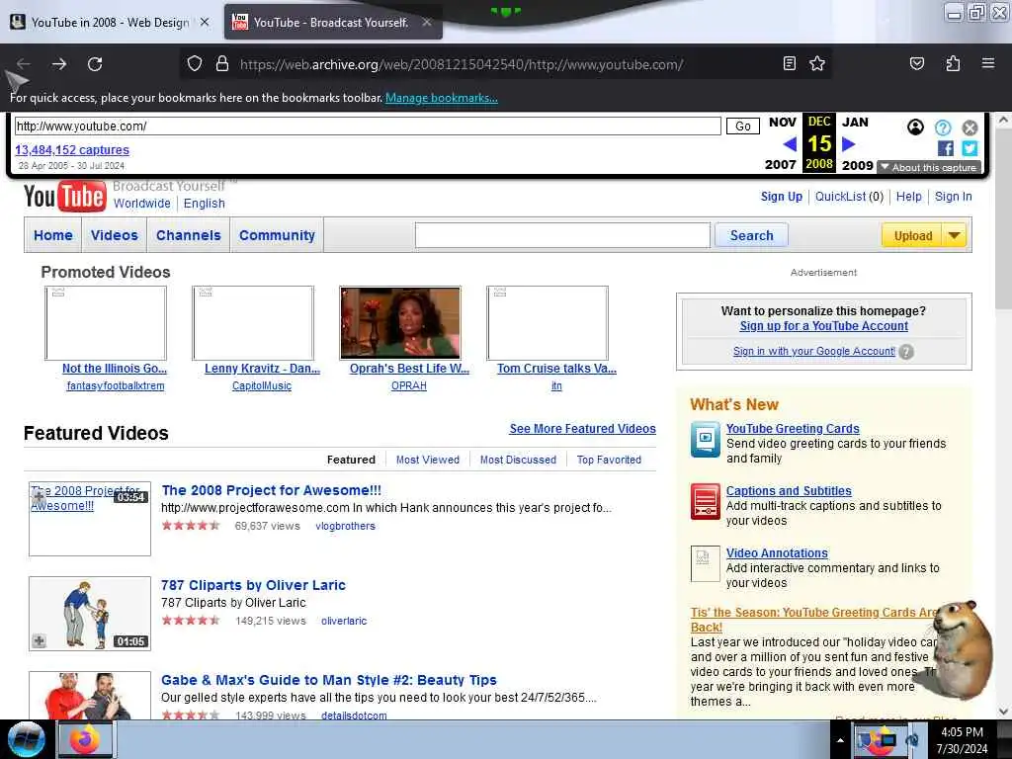This screenshot has height=759, width=1012.
Task: Click 787 Cliparts video thumbnail
Action: [x=90, y=613]
